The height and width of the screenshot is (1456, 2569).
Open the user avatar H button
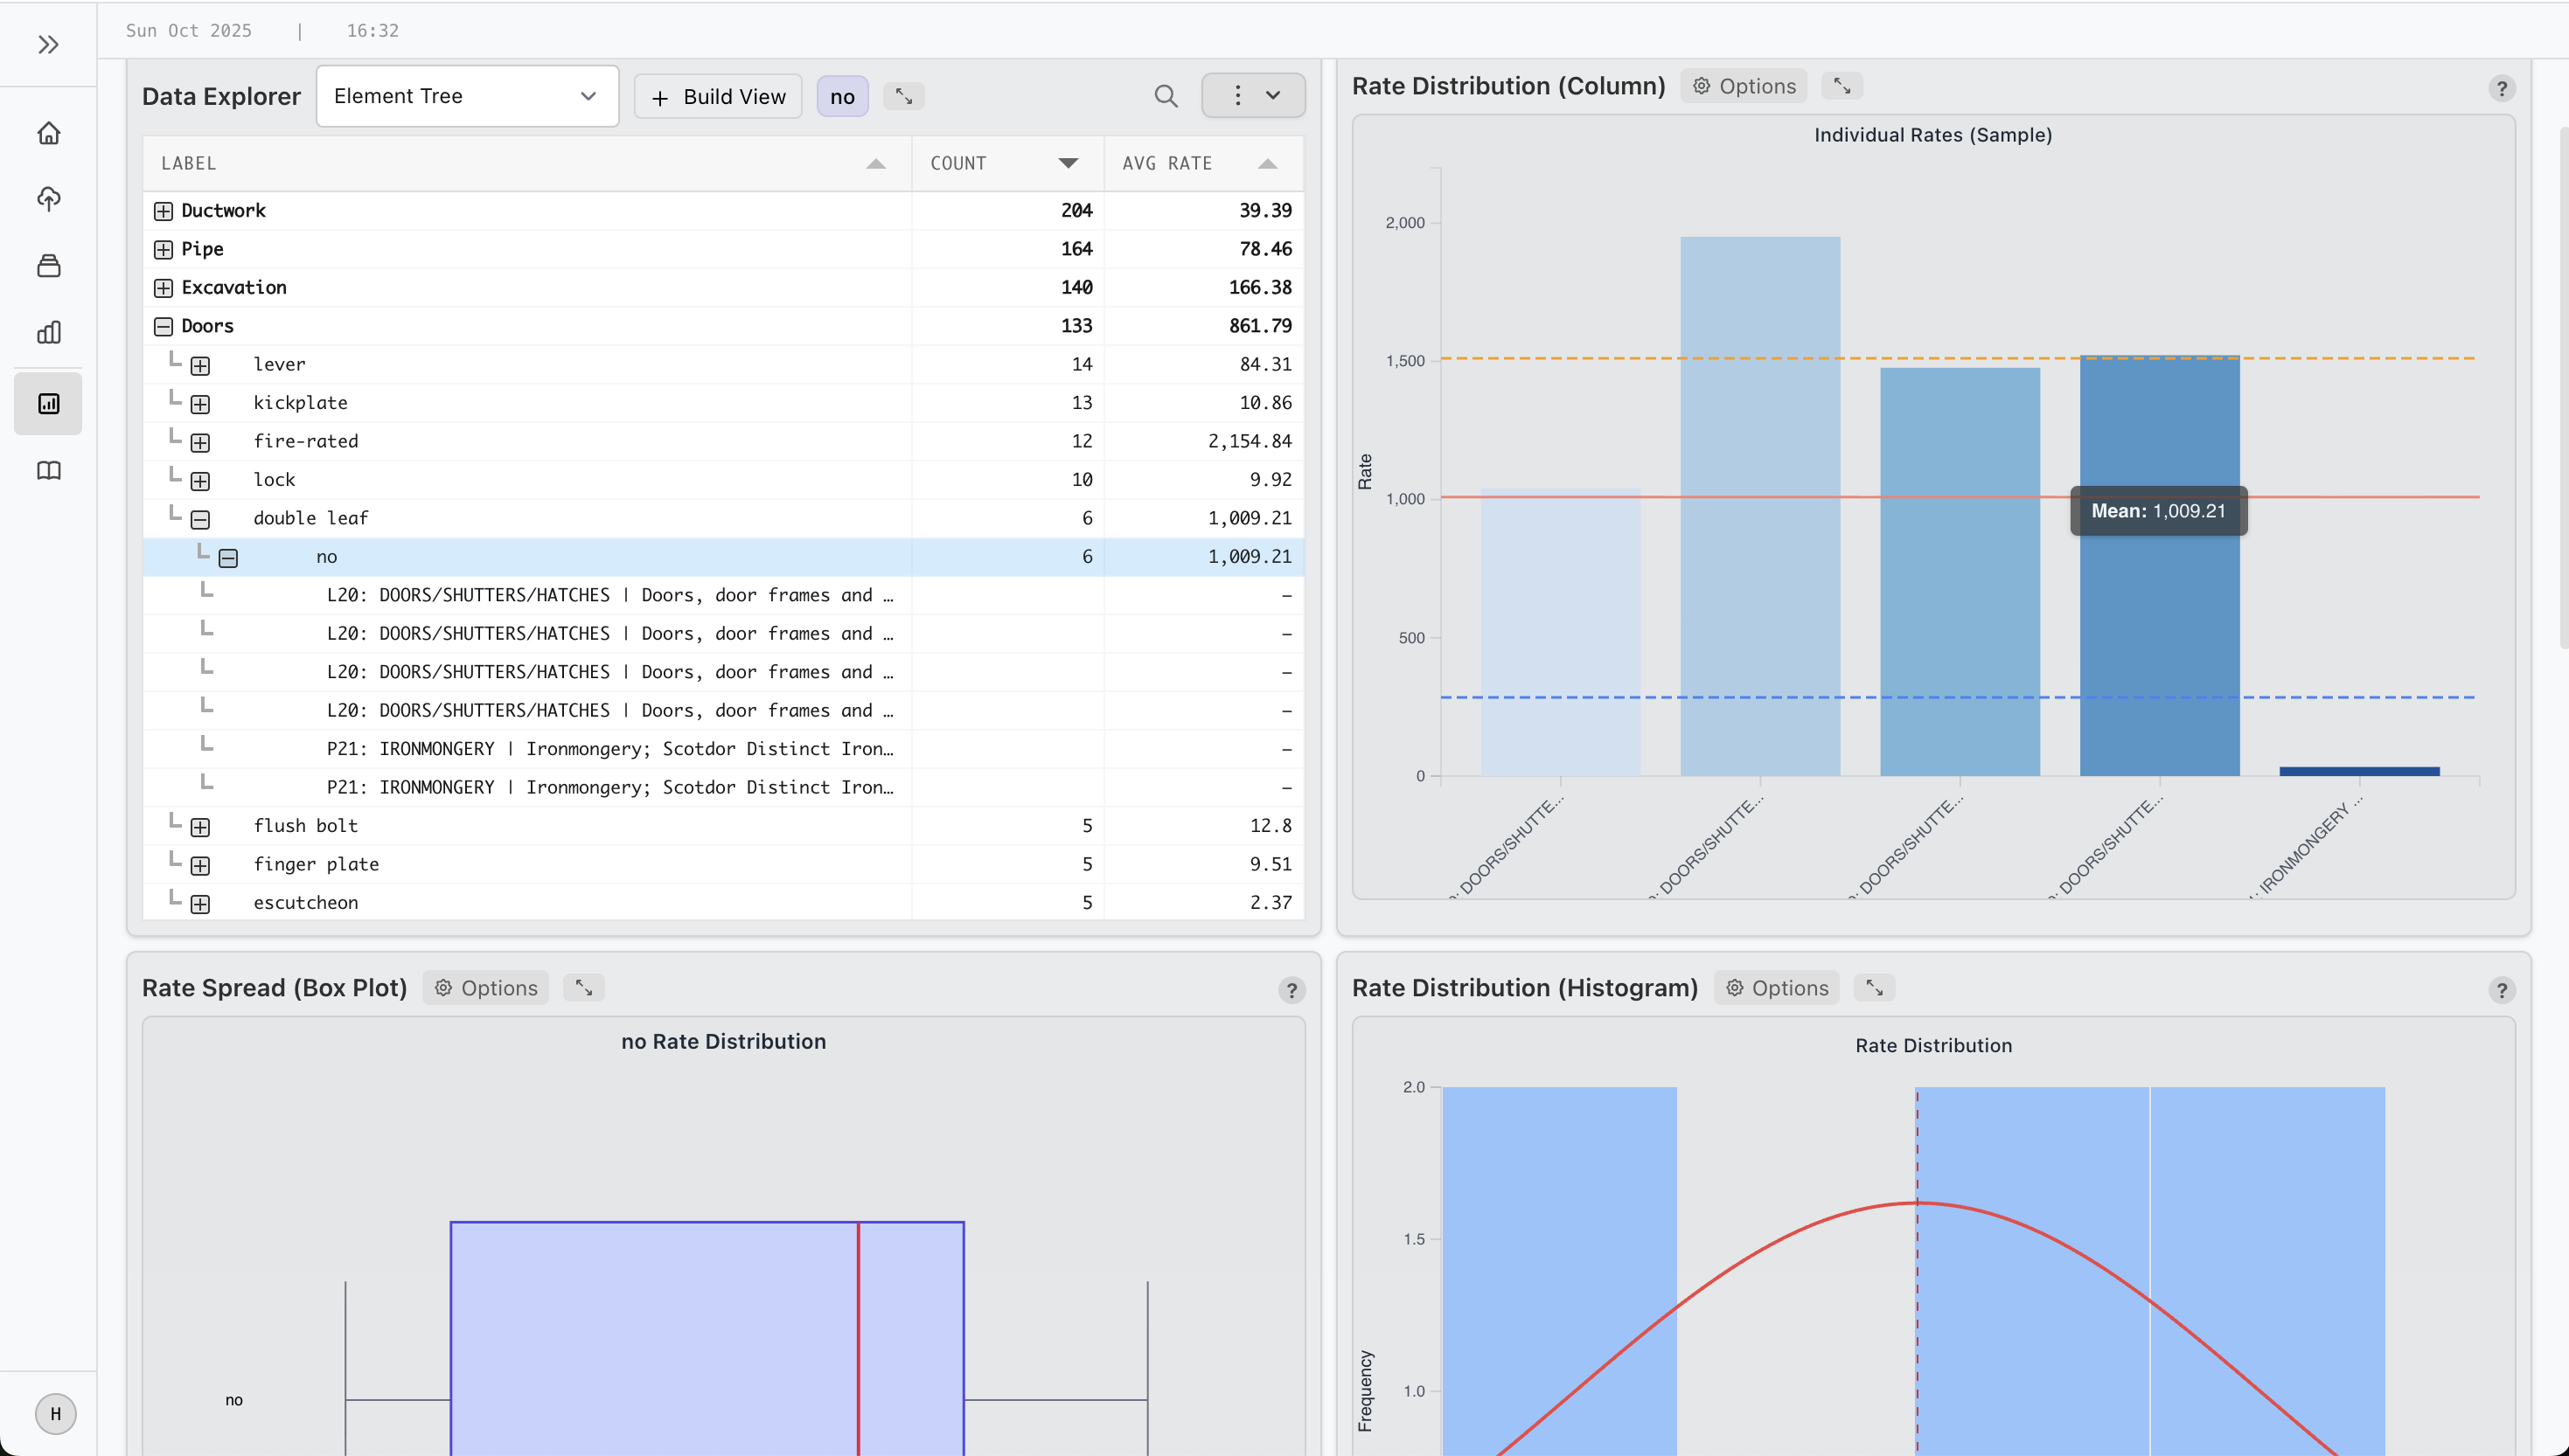[x=55, y=1414]
